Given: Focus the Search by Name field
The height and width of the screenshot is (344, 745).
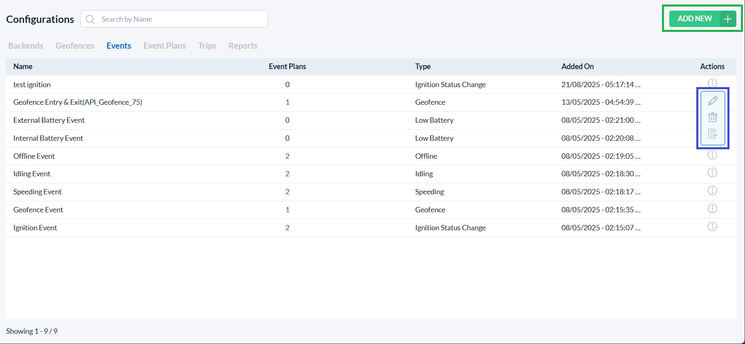Looking at the screenshot, I should tap(180, 19).
